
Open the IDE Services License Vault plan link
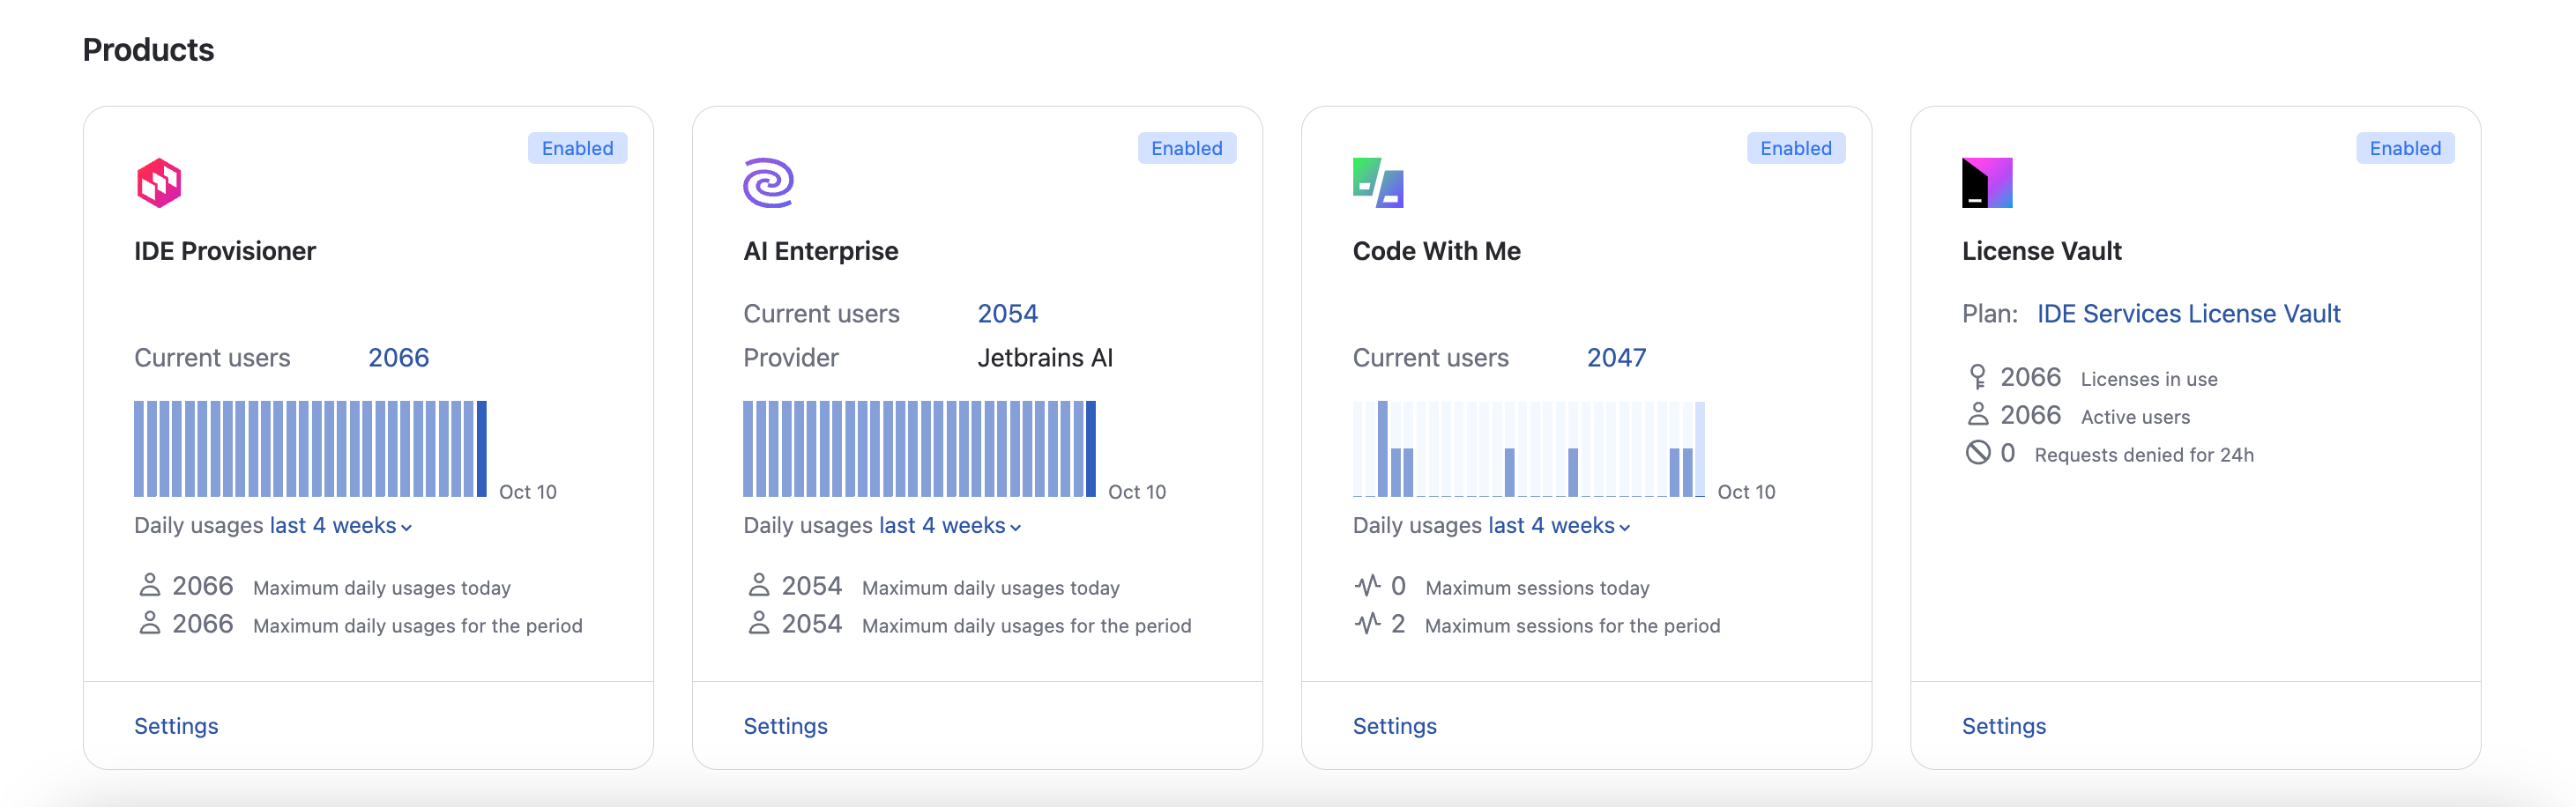pyautogui.click(x=2188, y=314)
